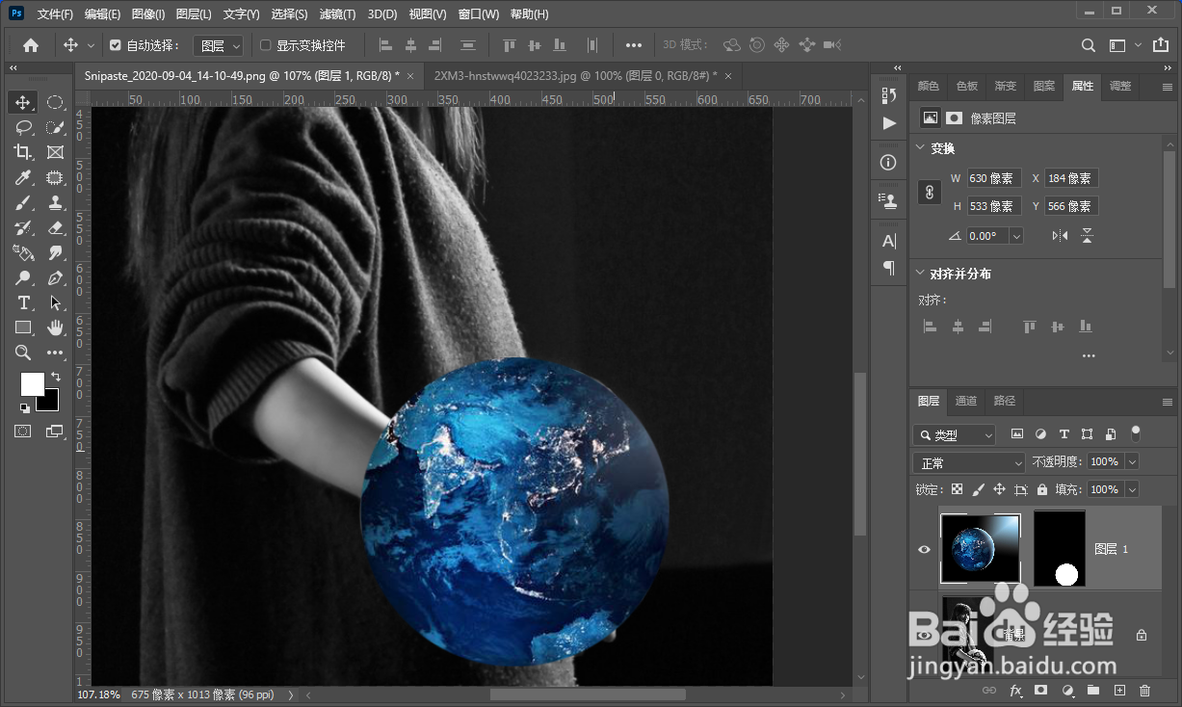Enable Show Transform Controls (显示变换控件) checkbox
Screen dimensions: 1182x707
[x=266, y=45]
